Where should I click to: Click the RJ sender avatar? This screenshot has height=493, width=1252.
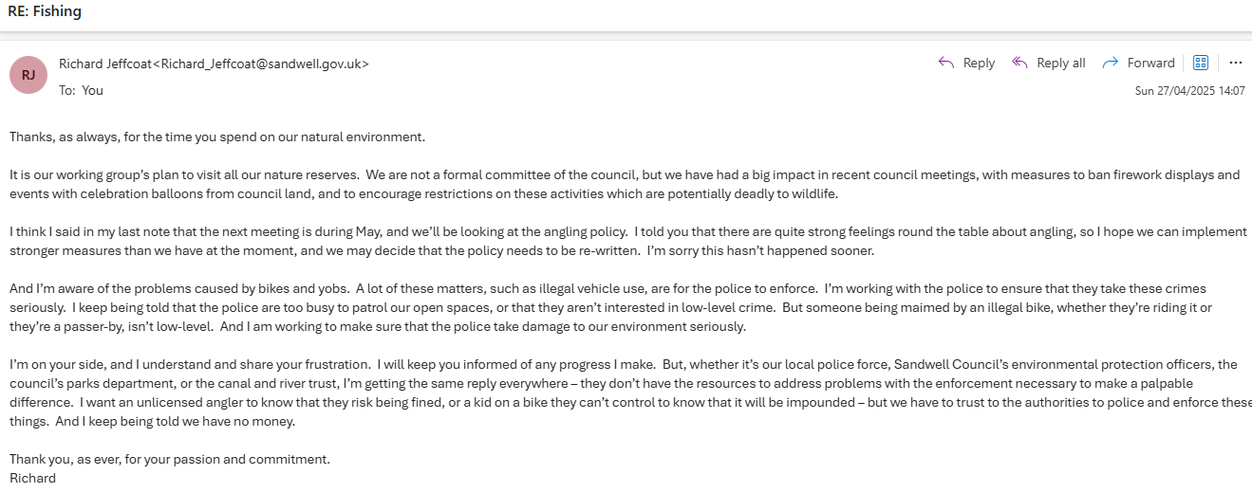28,75
